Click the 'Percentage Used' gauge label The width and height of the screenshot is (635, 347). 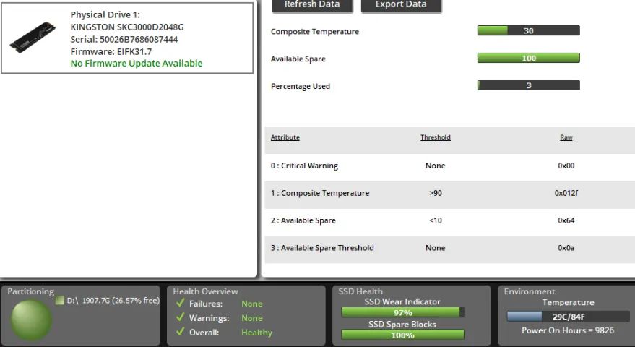click(301, 86)
